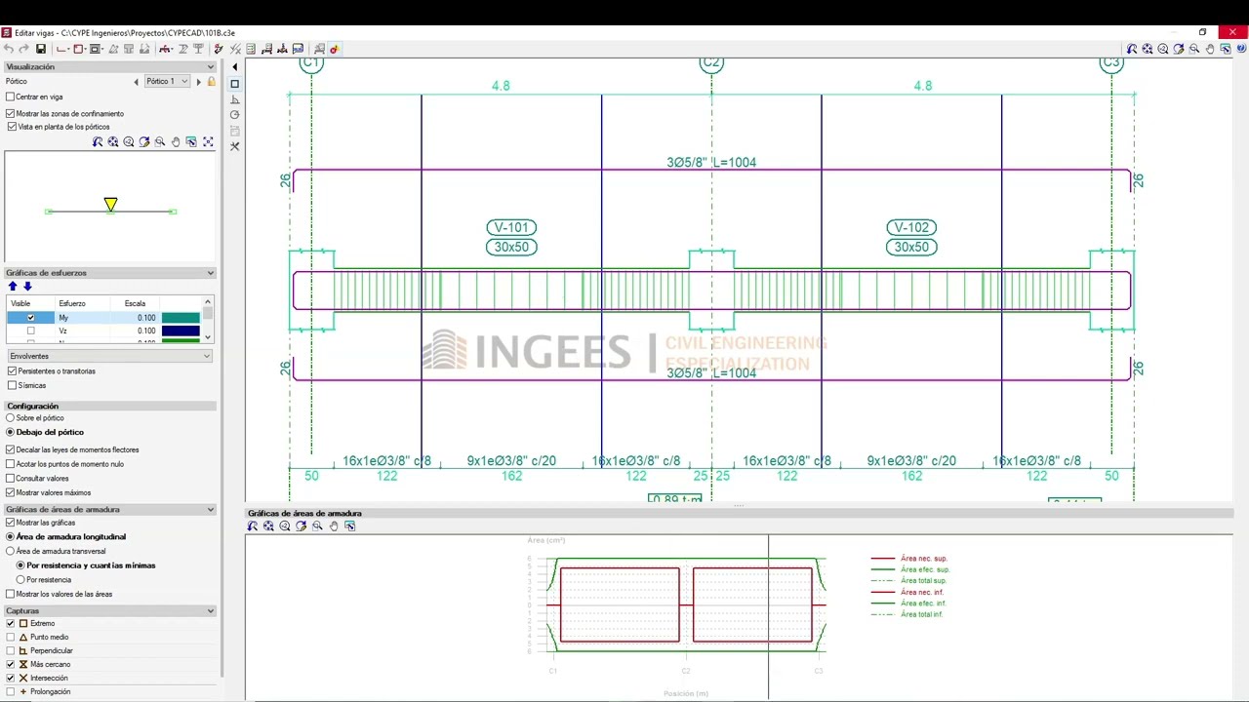Image resolution: width=1249 pixels, height=702 pixels.
Task: Go to the next pórtico with right arrow
Action: point(198,82)
